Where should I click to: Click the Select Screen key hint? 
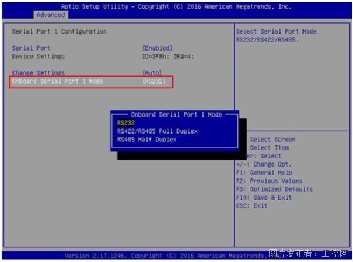[x=272, y=140]
